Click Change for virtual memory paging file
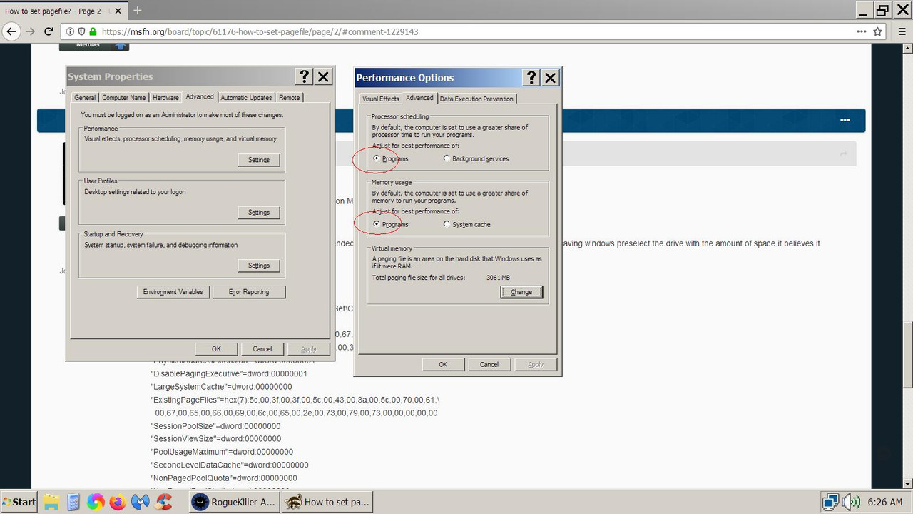 pos(521,292)
